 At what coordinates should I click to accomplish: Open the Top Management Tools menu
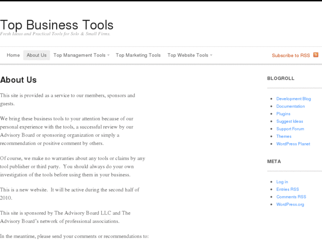[79, 55]
